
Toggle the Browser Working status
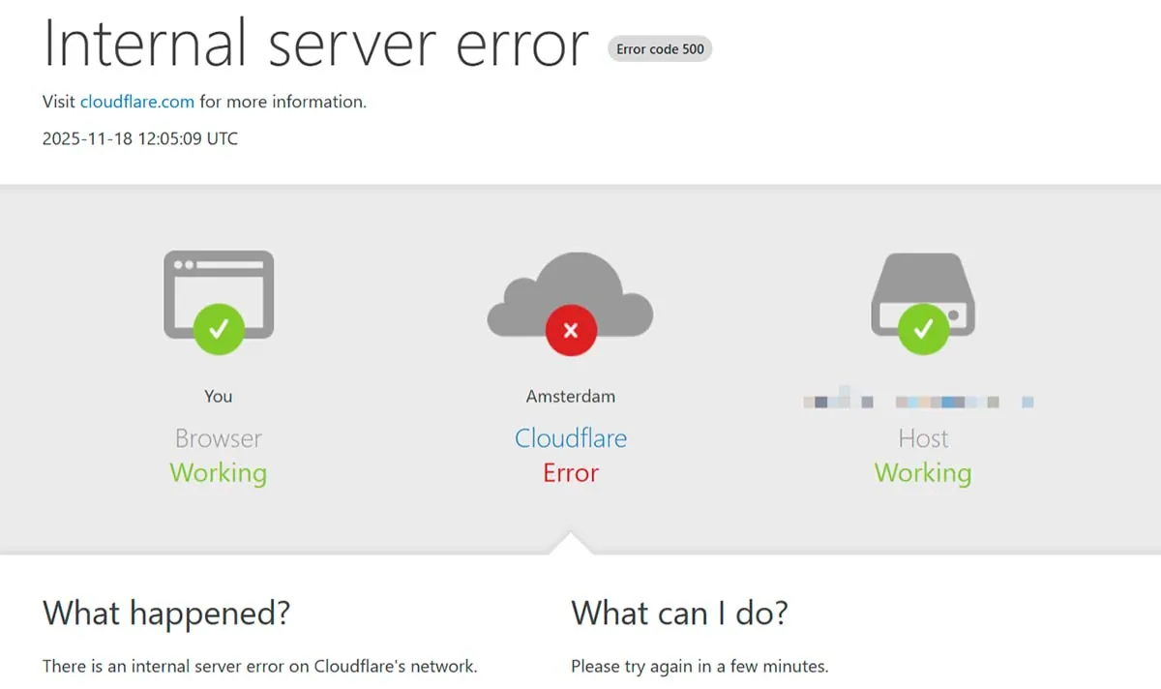coord(218,472)
